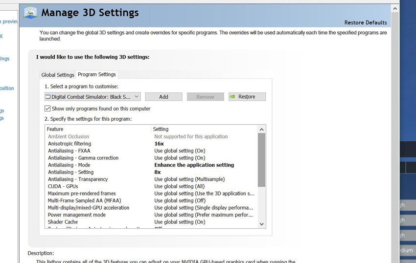Image resolution: width=416 pixels, height=263 pixels.
Task: Open MFAA Use global setting (Off) value
Action: pos(180,201)
